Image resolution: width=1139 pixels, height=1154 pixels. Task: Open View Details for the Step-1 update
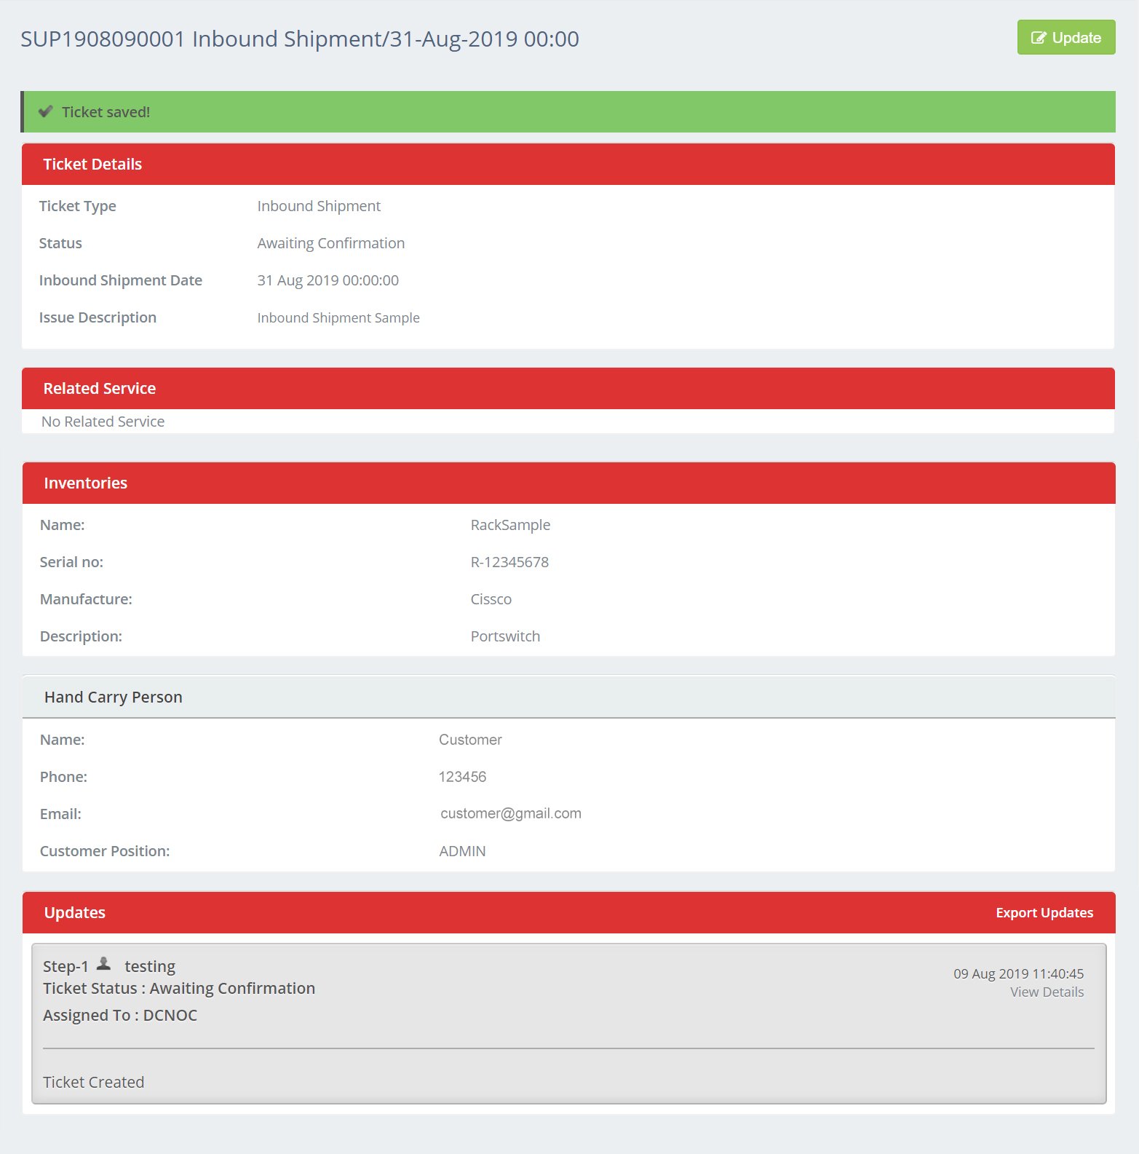(1047, 992)
